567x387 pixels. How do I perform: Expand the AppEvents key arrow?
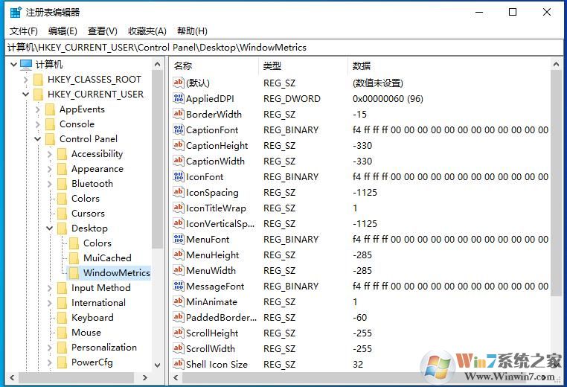tap(38, 109)
